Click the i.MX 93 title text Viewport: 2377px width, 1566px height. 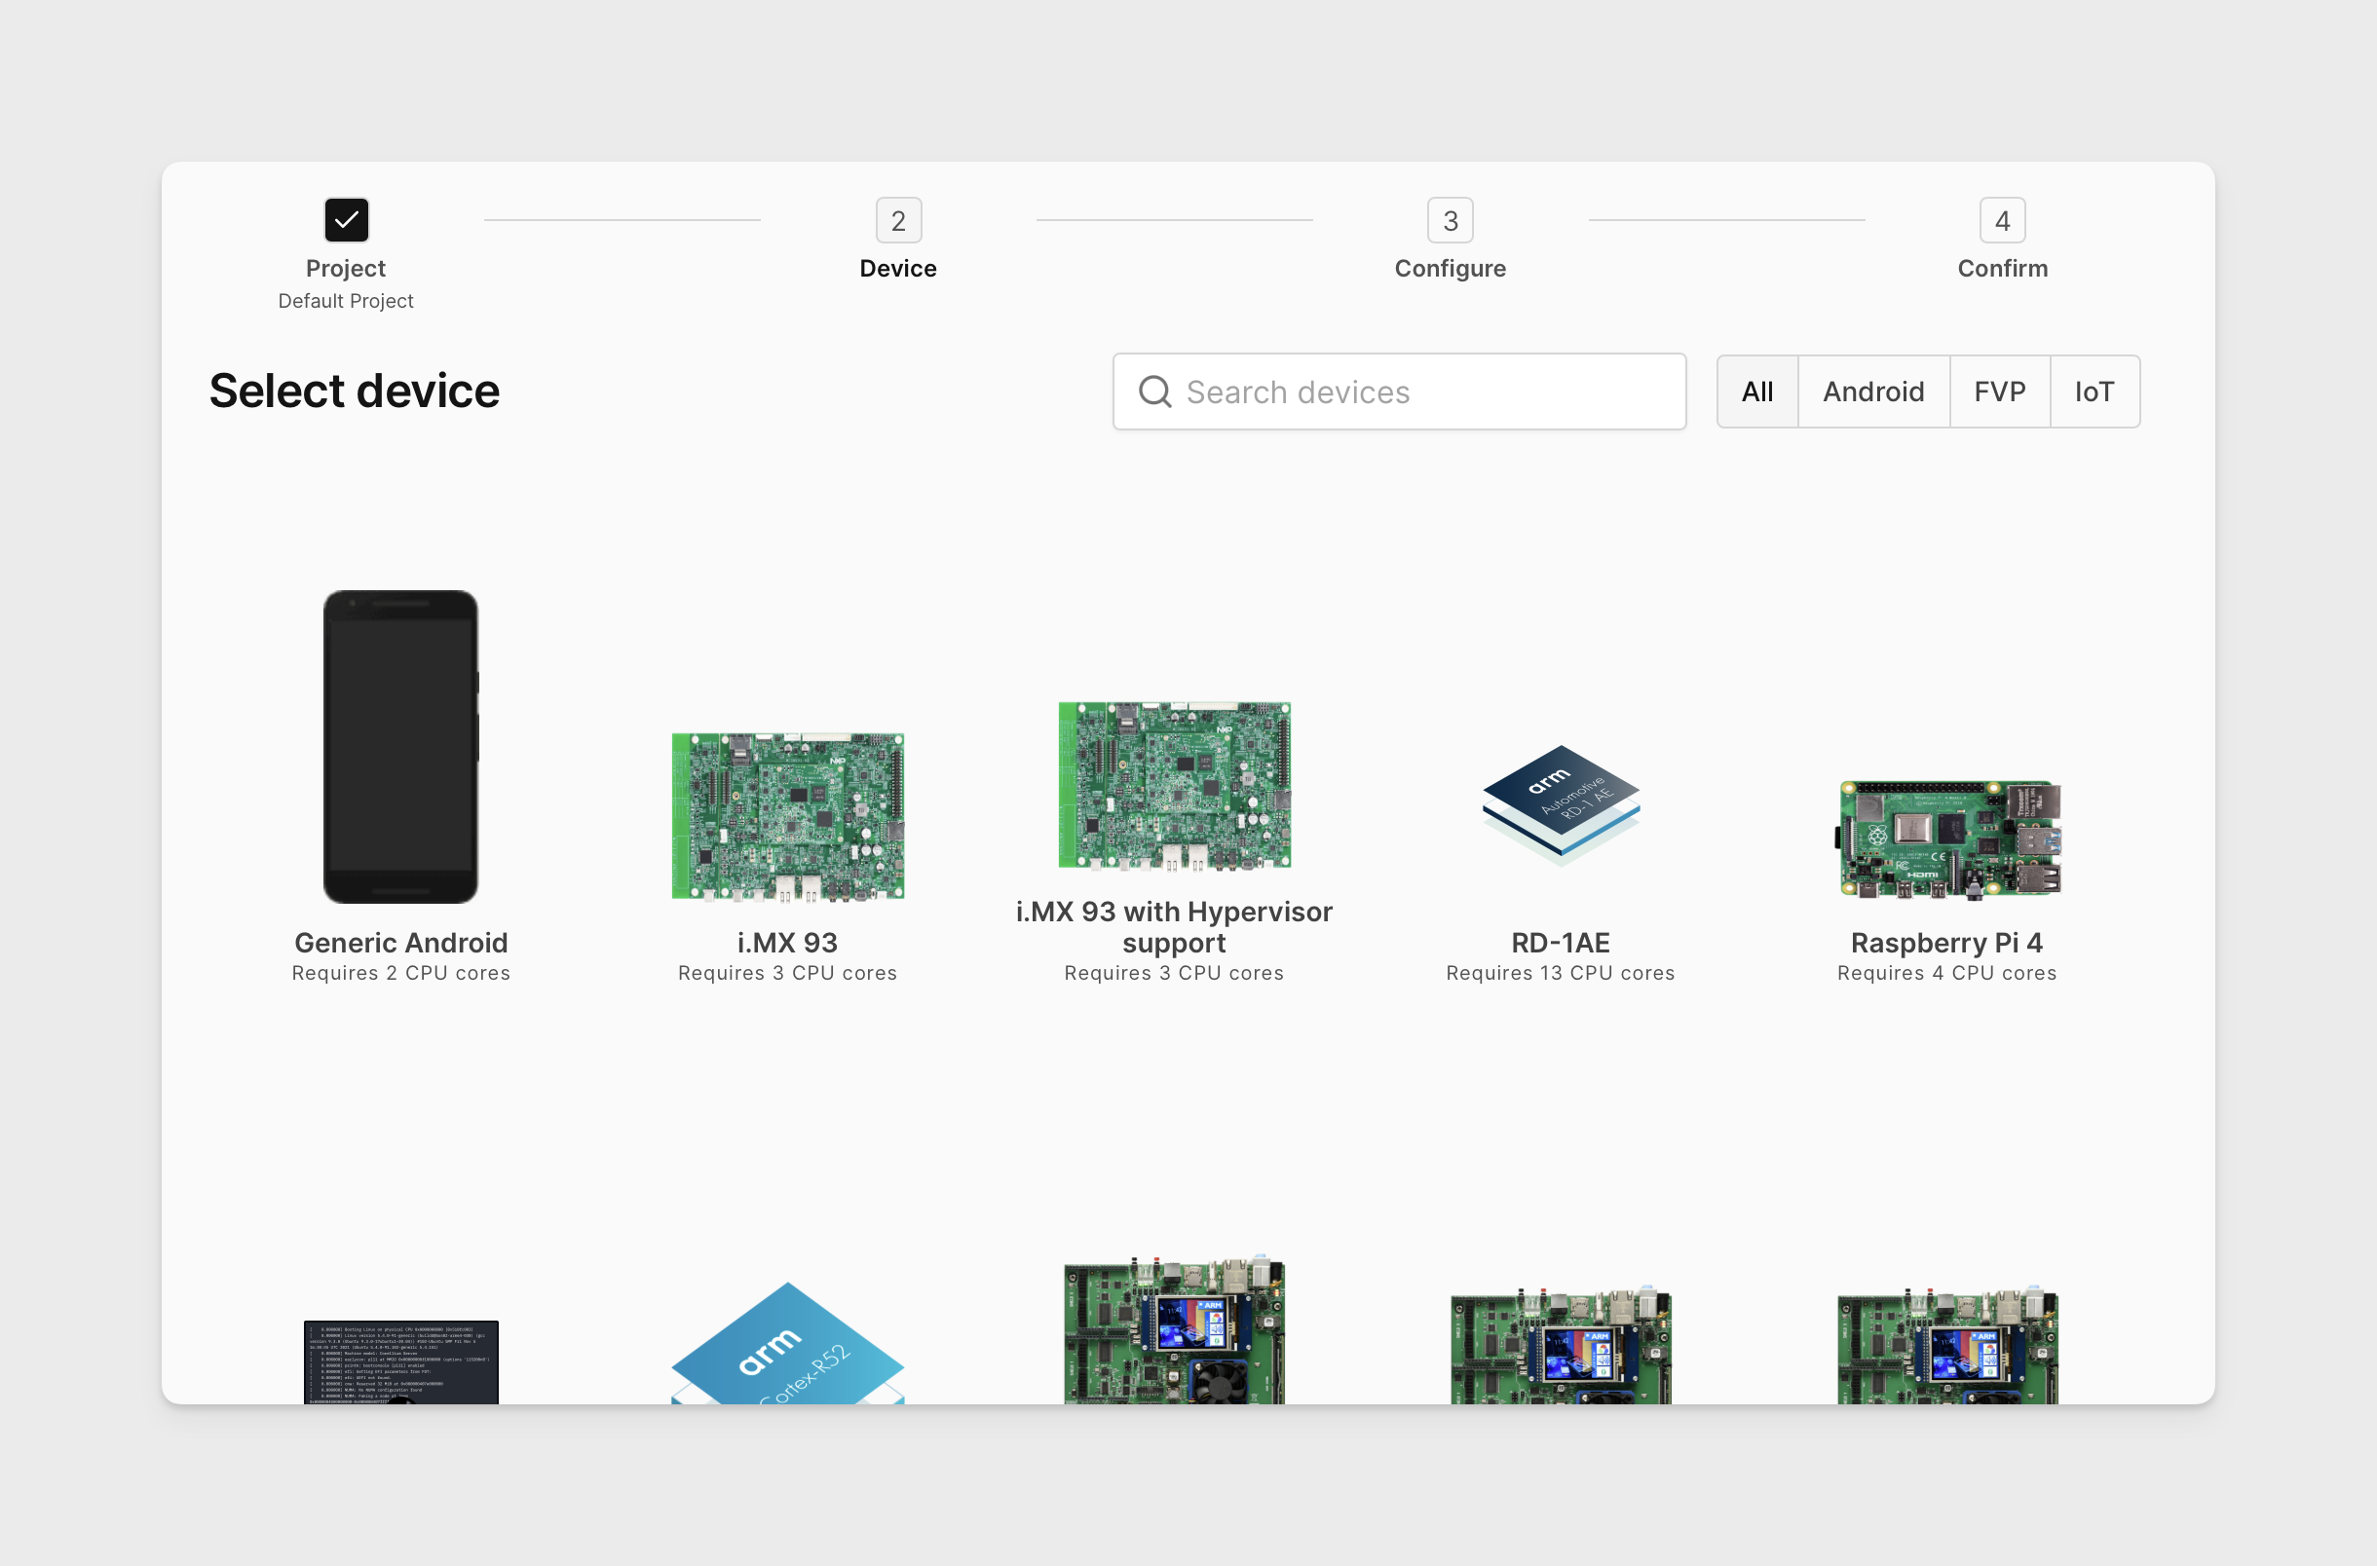(787, 942)
